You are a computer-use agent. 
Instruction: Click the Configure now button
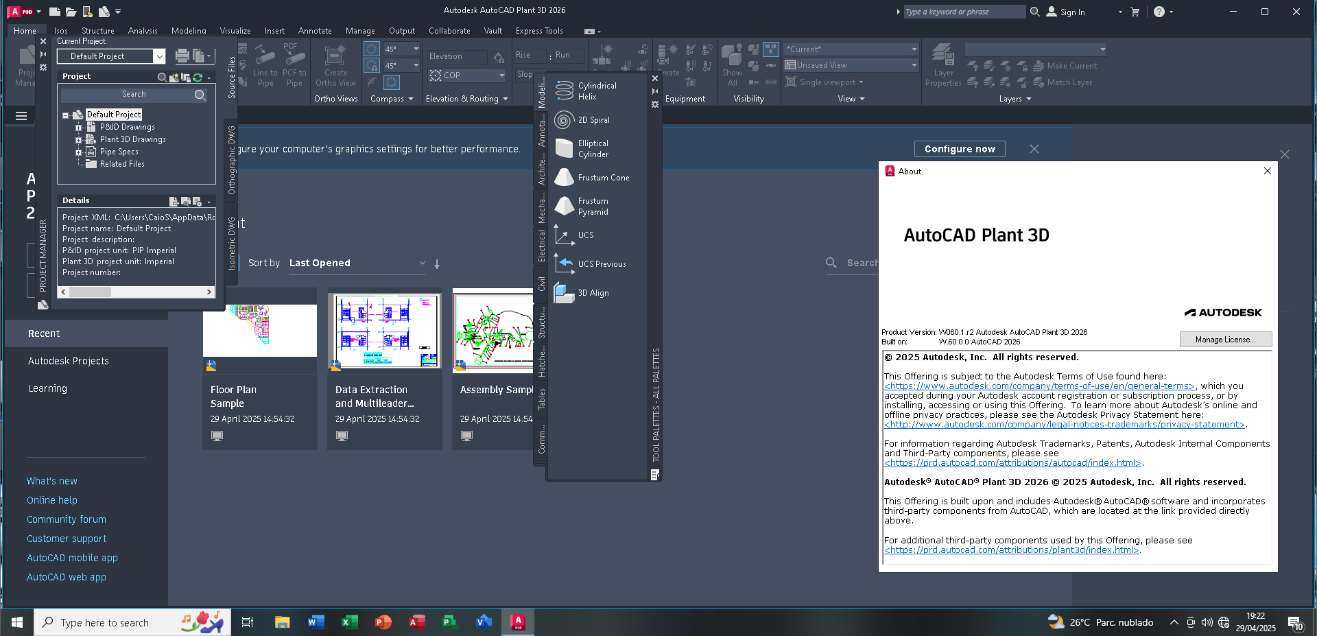[x=960, y=149]
